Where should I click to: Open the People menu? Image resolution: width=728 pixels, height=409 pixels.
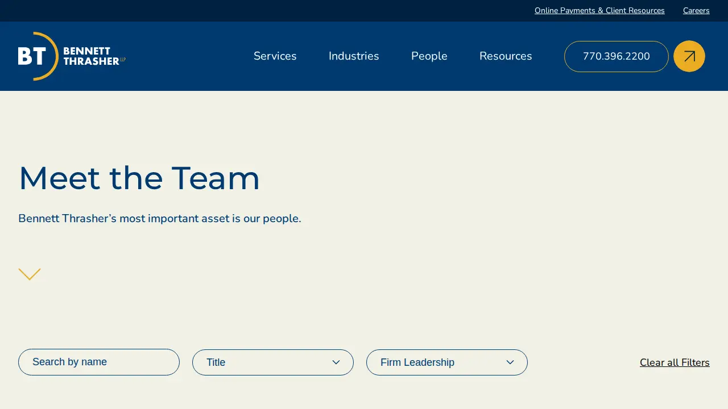pos(429,56)
